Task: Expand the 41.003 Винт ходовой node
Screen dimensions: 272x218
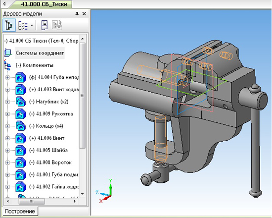Action: click(7, 90)
